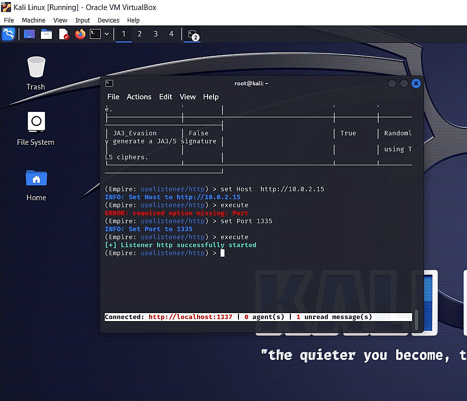Open VirtualBox Help menu
Viewport: 467px width, 401px height.
(x=133, y=20)
